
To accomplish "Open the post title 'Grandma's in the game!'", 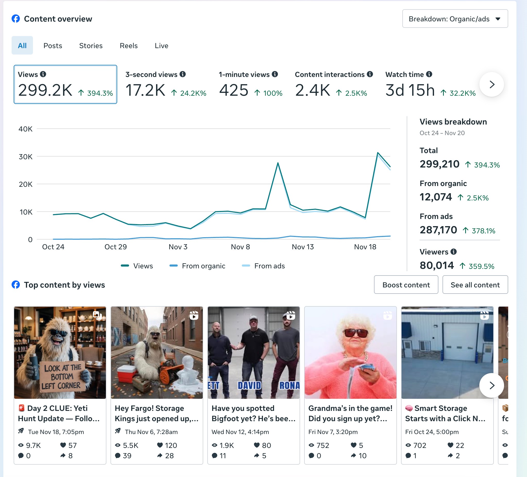I will [350, 413].
